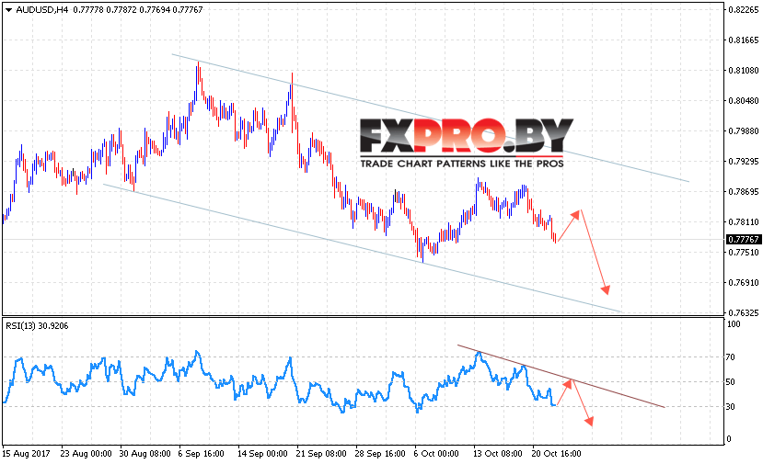
Task: Click the current price tag 0.77767
Action: pos(743,240)
